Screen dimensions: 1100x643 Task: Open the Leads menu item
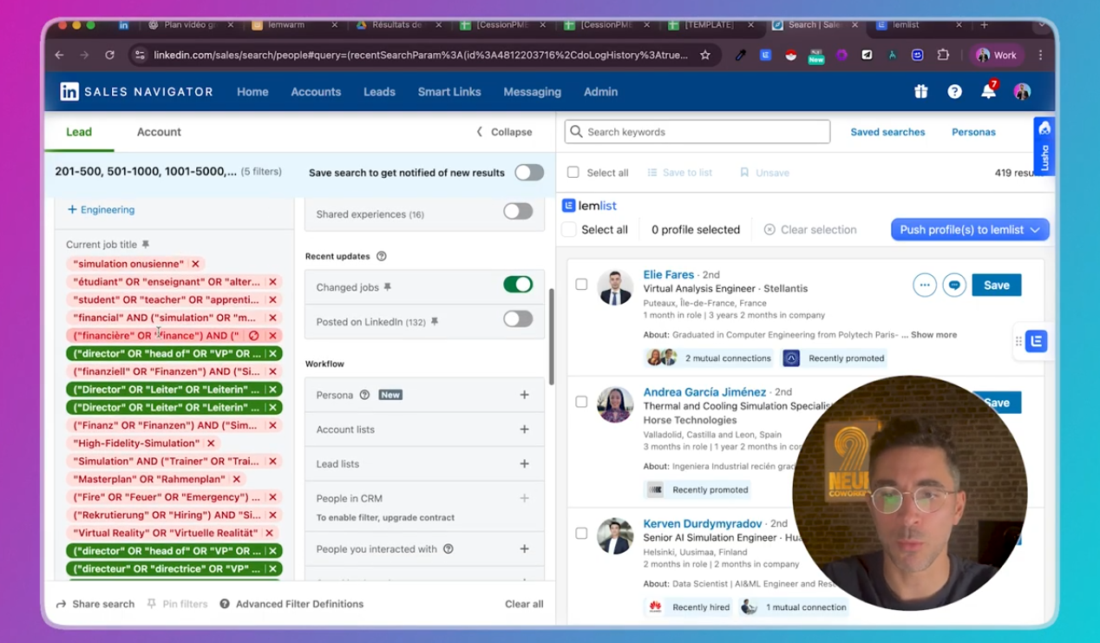pyautogui.click(x=379, y=91)
